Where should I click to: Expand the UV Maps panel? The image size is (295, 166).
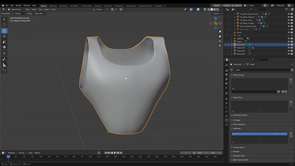point(237,120)
